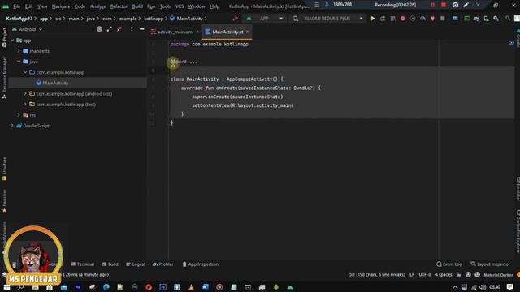The width and height of the screenshot is (520, 292).
Task: Expand the Gradle Scripts node
Action: pyautogui.click(x=12, y=126)
